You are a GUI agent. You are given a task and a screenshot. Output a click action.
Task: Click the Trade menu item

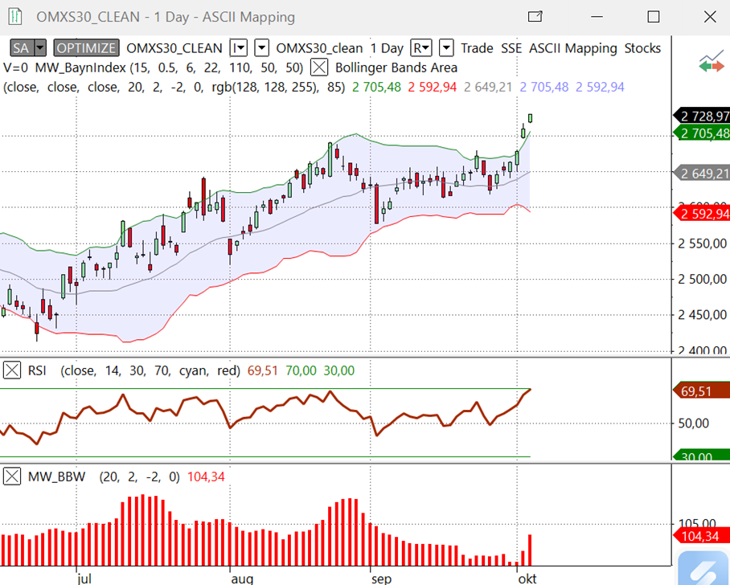477,48
